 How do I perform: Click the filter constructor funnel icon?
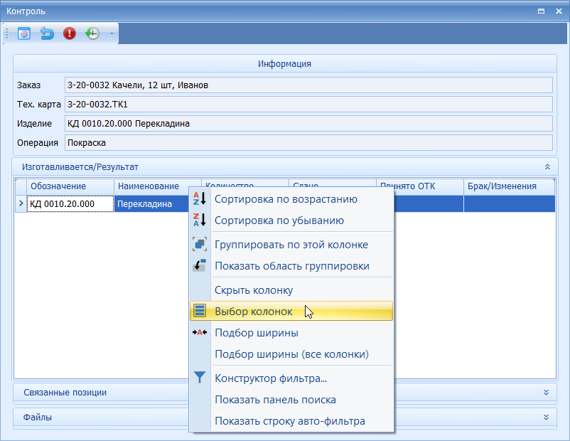(x=200, y=378)
